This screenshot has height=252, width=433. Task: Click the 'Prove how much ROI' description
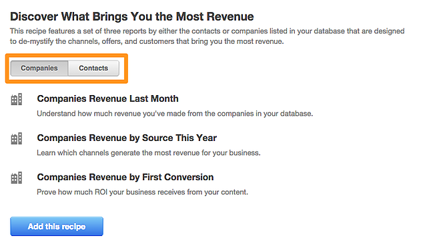click(x=142, y=192)
